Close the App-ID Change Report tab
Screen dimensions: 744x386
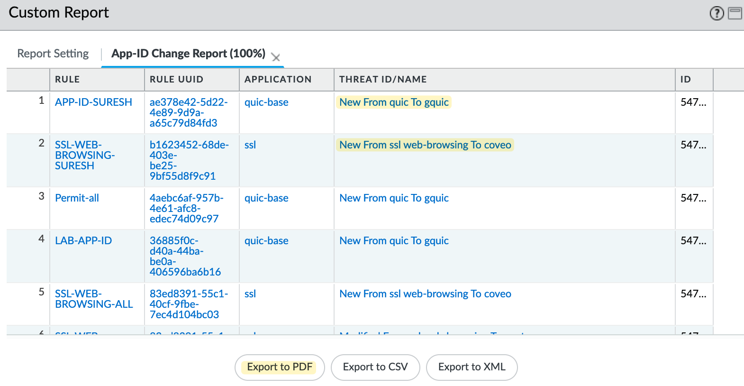pyautogui.click(x=275, y=57)
